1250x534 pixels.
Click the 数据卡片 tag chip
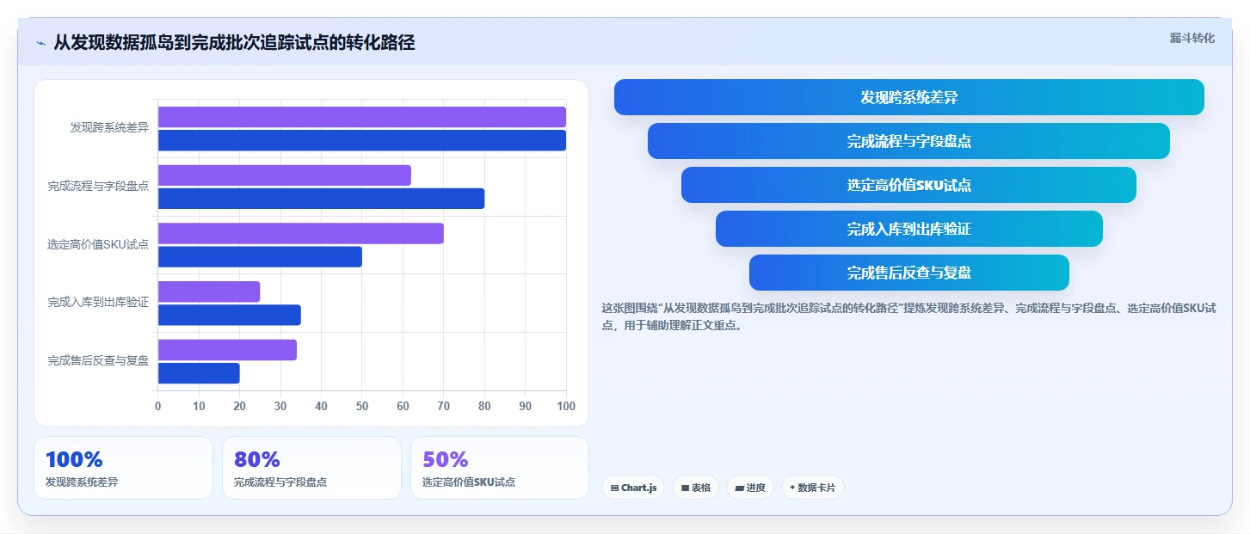812,488
